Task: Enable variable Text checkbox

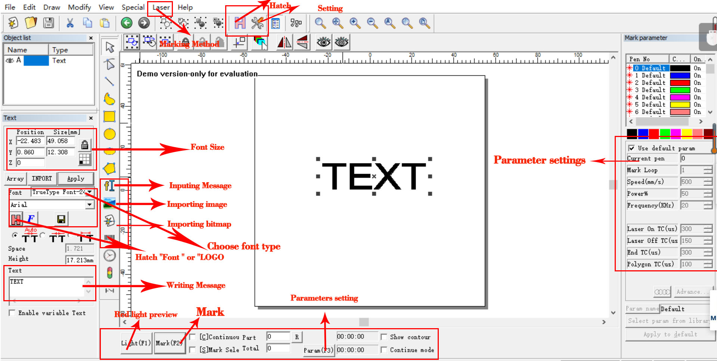Action: tap(12, 313)
